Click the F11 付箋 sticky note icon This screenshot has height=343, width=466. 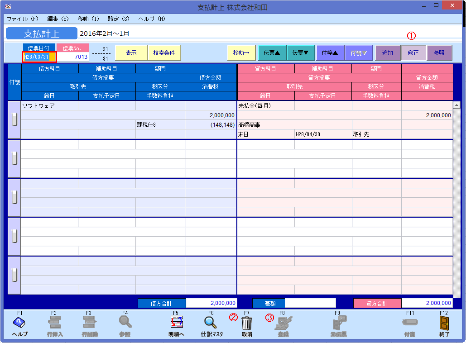(x=410, y=322)
